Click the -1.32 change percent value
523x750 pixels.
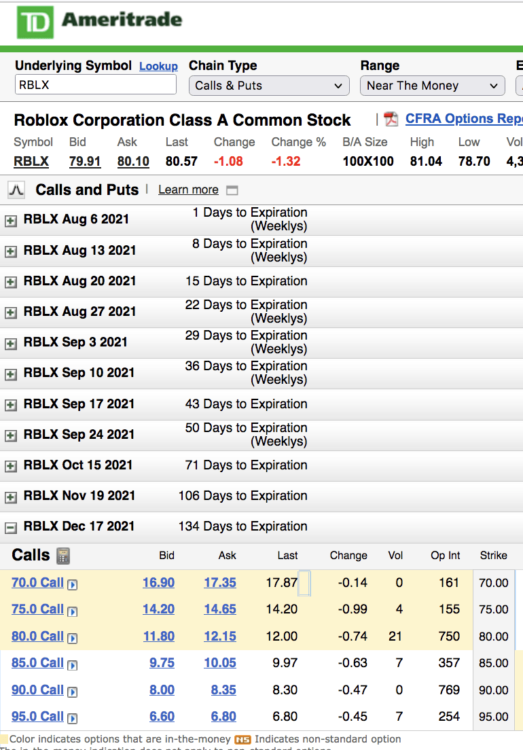[x=286, y=162]
